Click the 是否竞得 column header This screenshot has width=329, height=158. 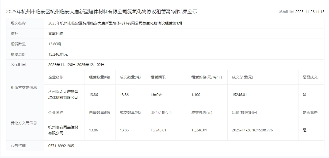coord(310,113)
